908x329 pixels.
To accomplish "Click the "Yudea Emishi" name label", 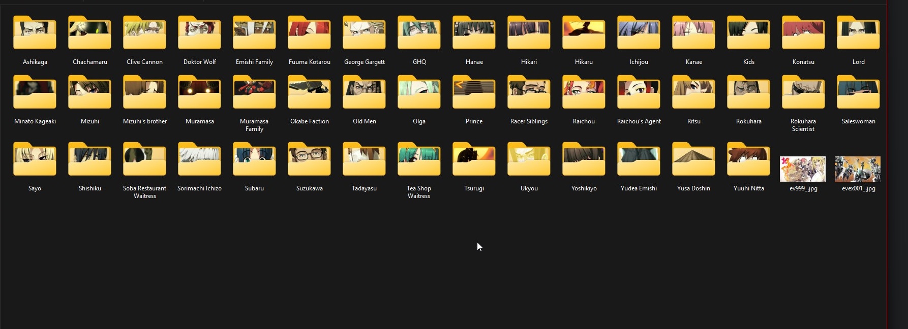I will click(x=639, y=188).
